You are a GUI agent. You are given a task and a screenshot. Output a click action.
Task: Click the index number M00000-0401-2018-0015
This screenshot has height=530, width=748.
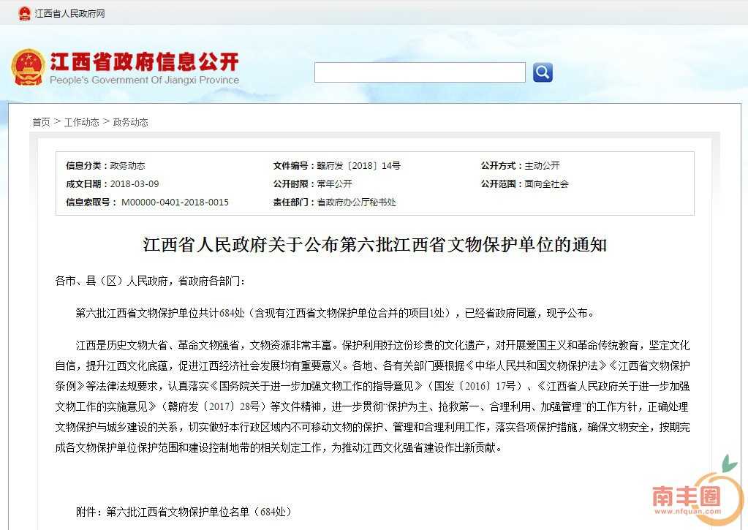coord(175,202)
